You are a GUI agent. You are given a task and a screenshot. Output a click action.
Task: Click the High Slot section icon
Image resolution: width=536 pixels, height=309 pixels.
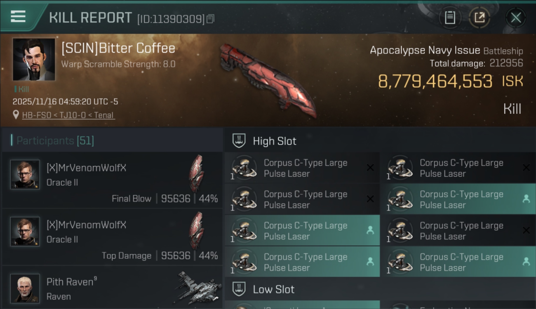coord(239,141)
